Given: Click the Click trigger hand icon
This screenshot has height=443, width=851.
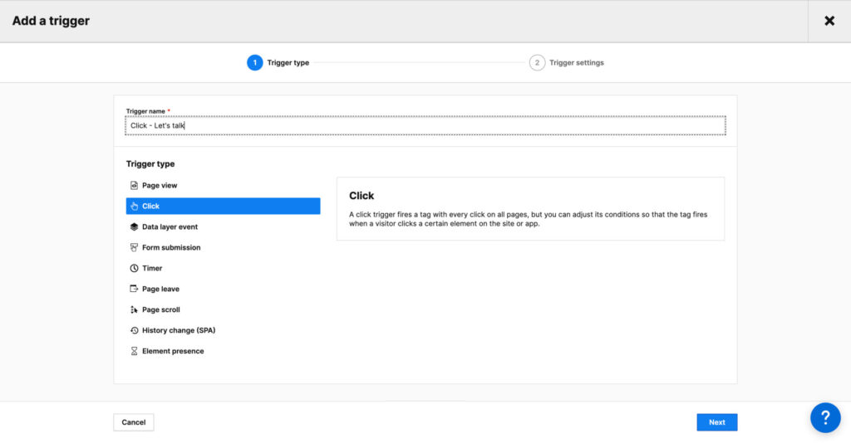Looking at the screenshot, I should [134, 206].
